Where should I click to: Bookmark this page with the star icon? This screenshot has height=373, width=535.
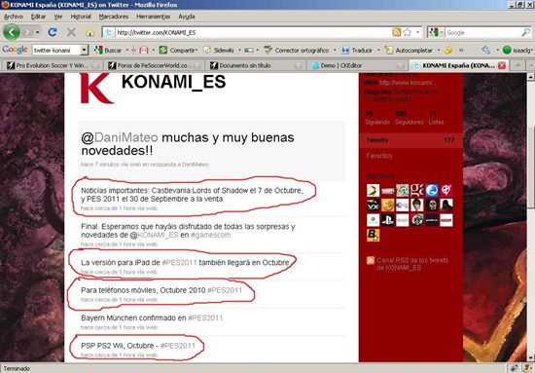407,32
